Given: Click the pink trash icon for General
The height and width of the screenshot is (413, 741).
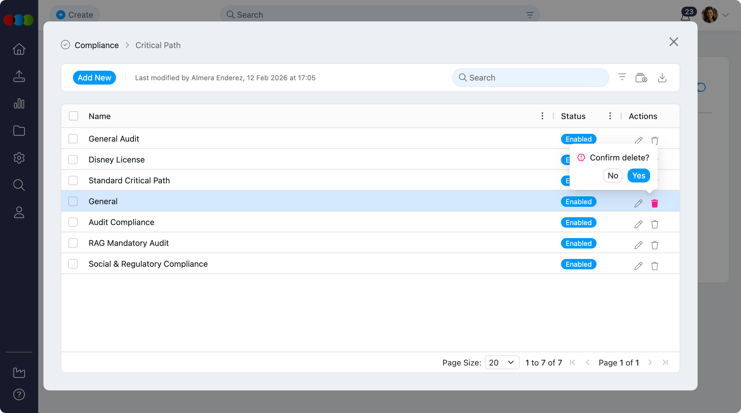Looking at the screenshot, I should click(654, 203).
